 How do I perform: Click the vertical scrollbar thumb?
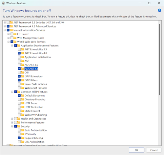coord(160,60)
